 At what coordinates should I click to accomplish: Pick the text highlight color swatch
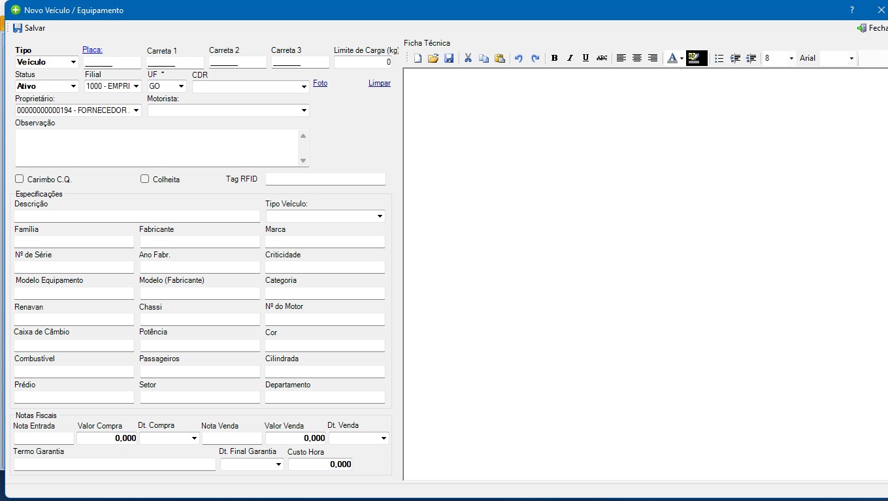[x=696, y=58]
